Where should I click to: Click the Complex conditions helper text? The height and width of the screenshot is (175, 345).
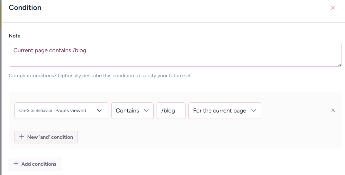[101, 76]
